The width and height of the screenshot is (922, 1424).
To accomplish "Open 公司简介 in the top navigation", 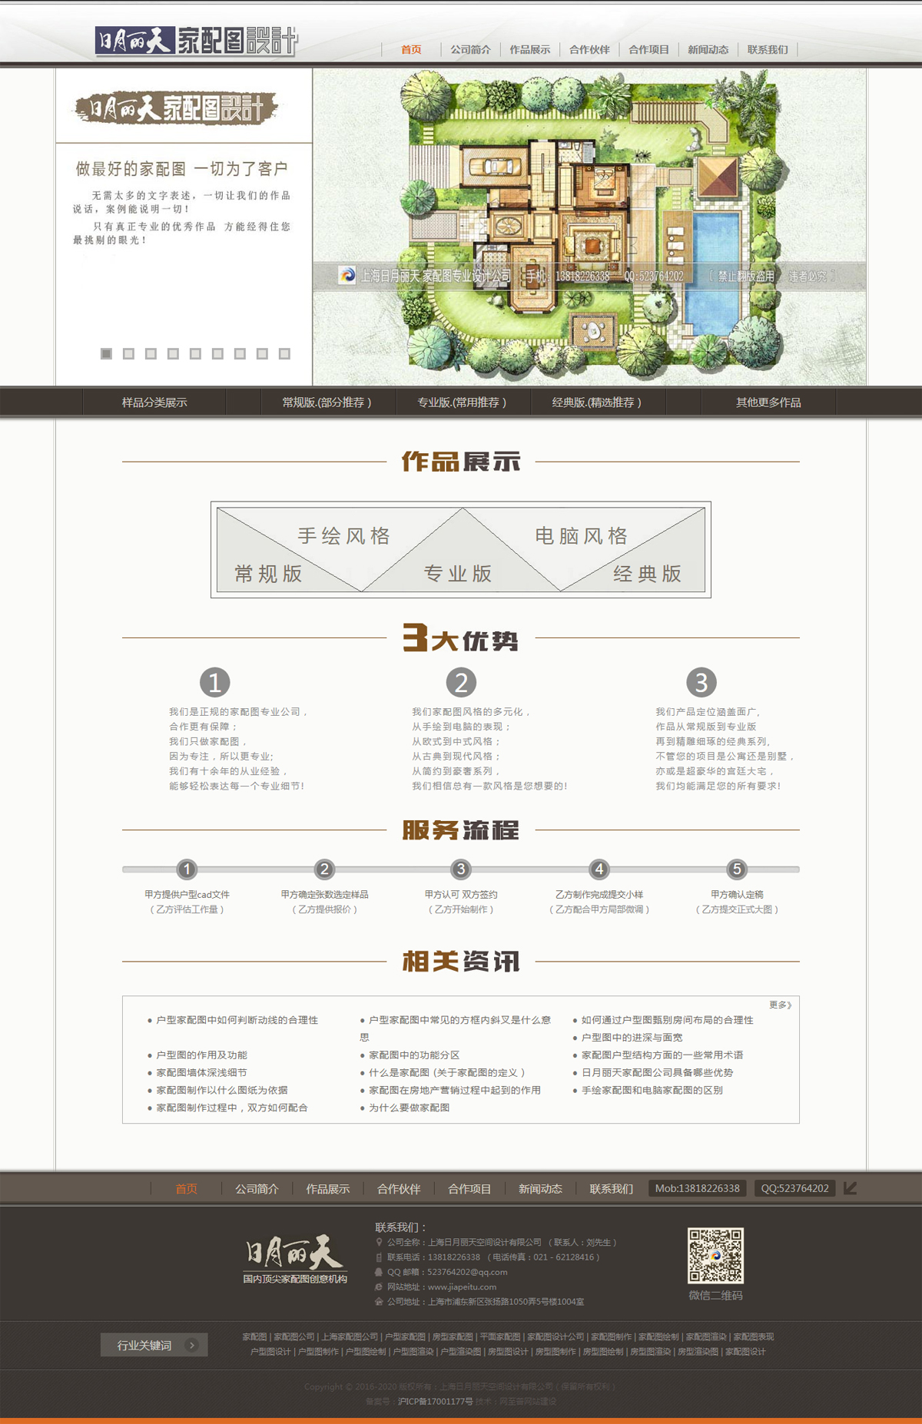I will [470, 50].
